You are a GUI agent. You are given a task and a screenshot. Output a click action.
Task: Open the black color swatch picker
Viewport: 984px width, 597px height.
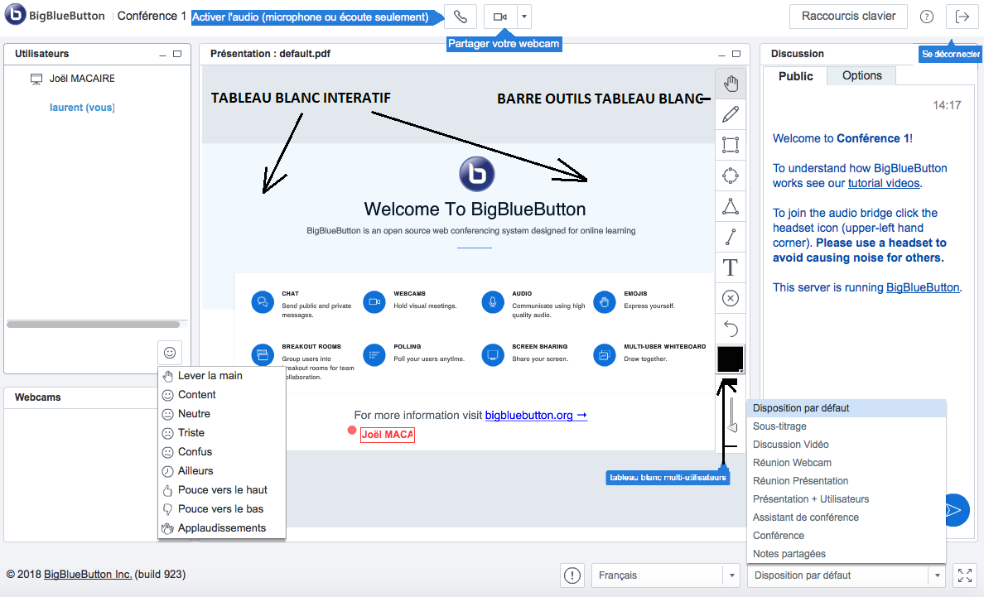(x=731, y=359)
